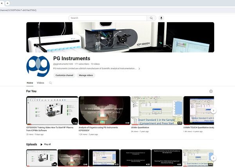Click the Uploads section heading
Image resolution: width=235 pixels, height=168 pixels.
32,145
